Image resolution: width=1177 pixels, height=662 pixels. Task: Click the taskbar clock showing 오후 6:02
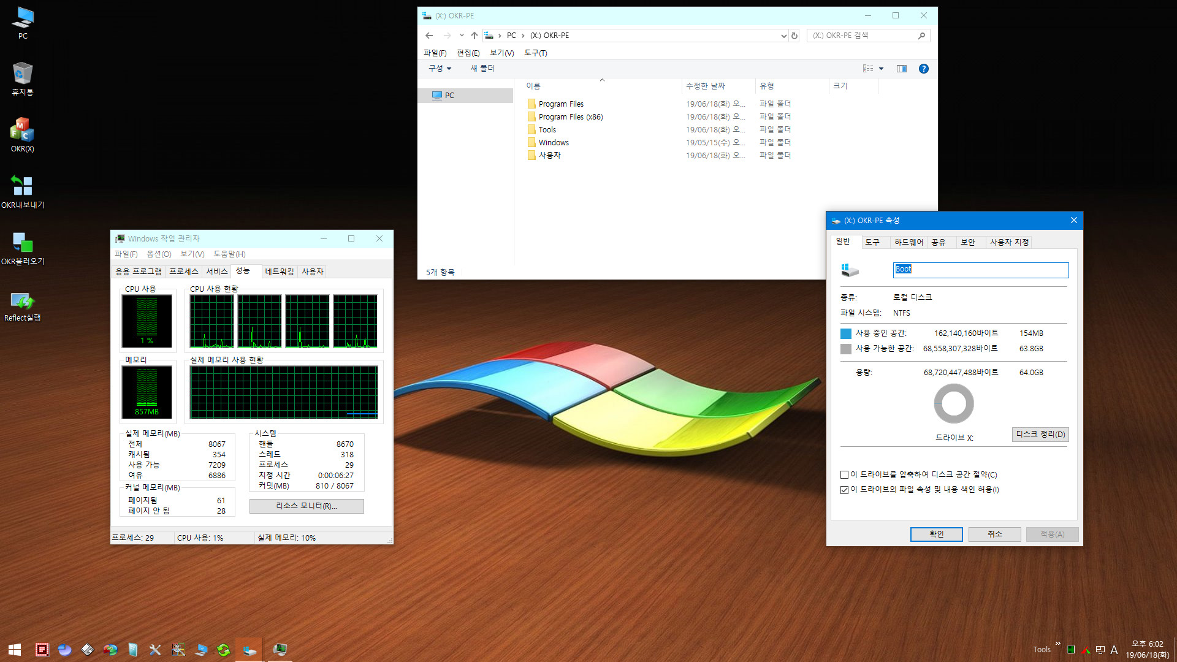(1147, 650)
